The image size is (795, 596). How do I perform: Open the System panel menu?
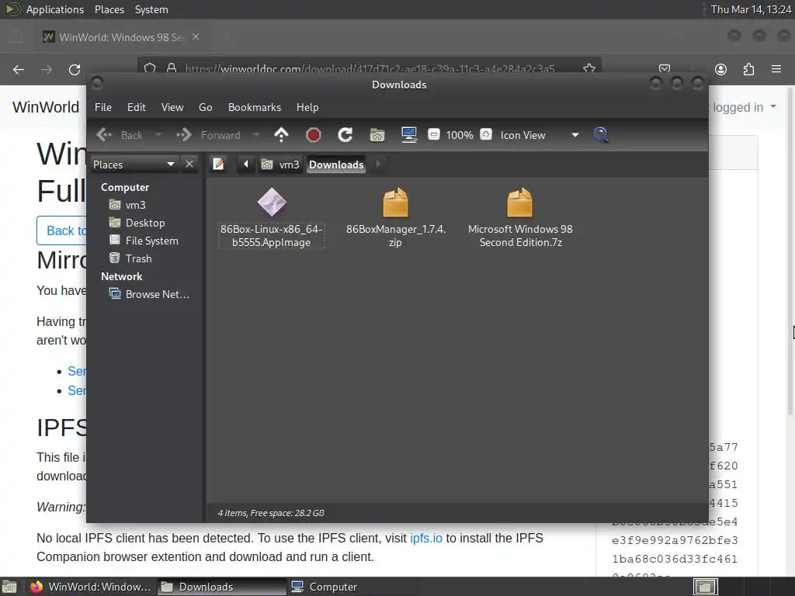(x=151, y=9)
